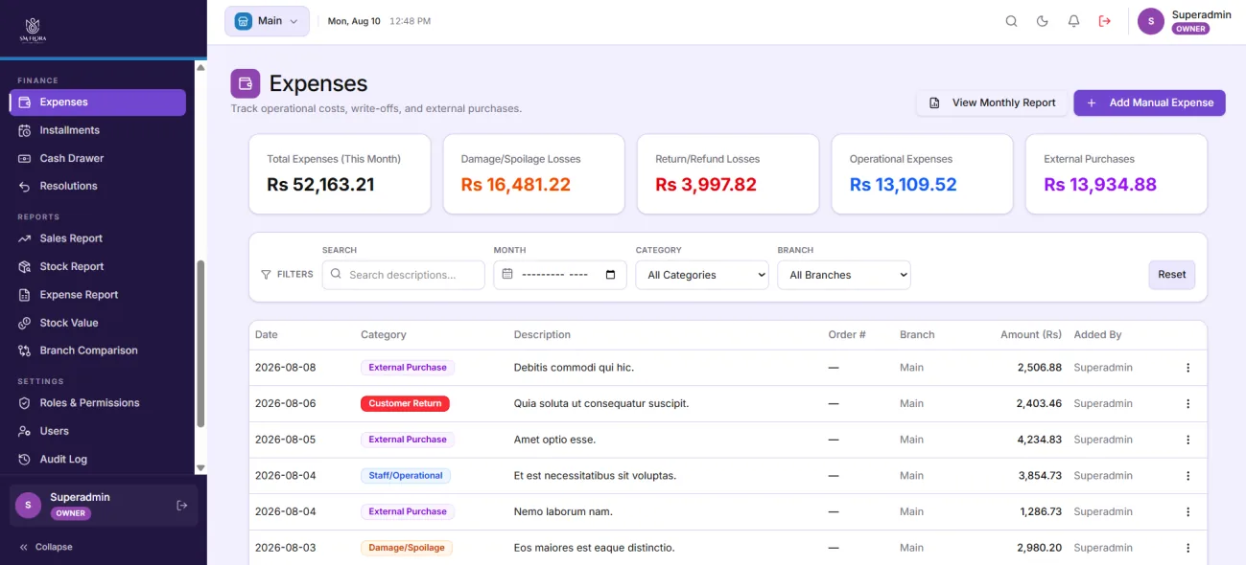Image resolution: width=1246 pixels, height=565 pixels.
Task: Collapse the sidebar using Collapse button
Action: pos(46,547)
